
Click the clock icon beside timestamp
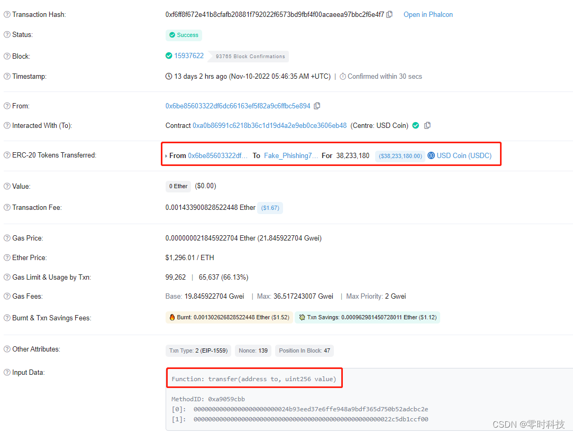coord(168,76)
